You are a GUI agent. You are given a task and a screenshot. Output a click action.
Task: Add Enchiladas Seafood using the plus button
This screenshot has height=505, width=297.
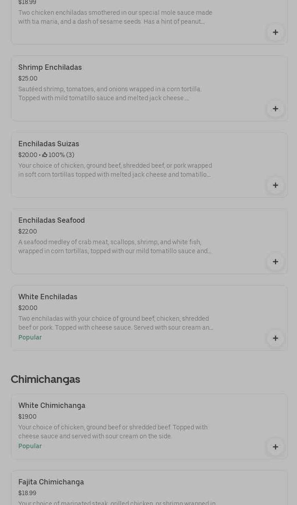(275, 262)
